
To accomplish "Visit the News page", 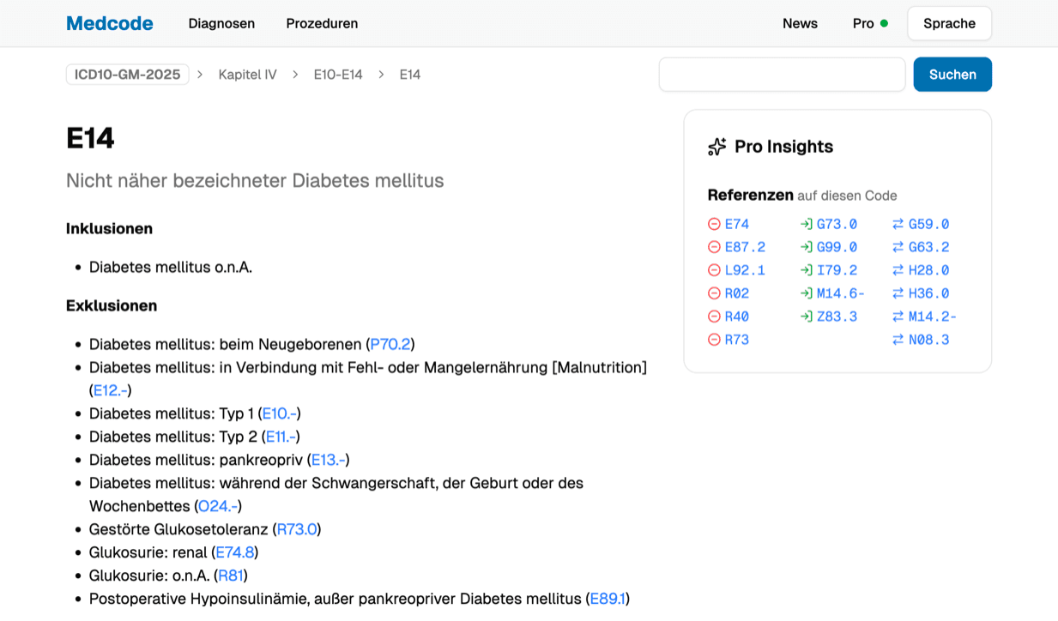I will 800,23.
